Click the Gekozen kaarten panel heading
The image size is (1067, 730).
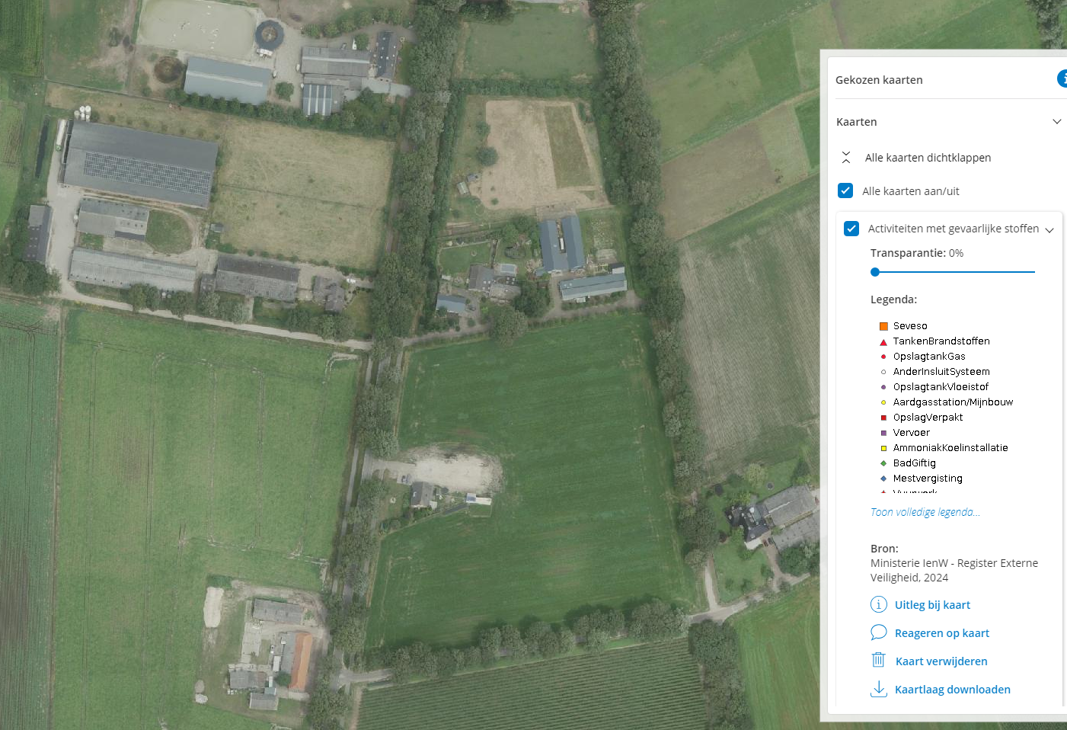pyautogui.click(x=879, y=80)
